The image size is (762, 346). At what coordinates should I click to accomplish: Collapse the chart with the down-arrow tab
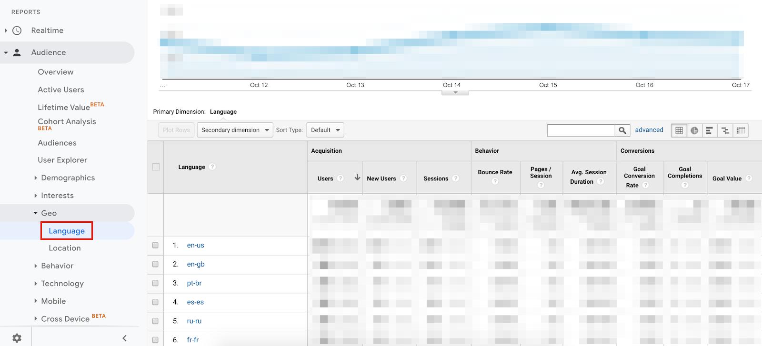[455, 92]
